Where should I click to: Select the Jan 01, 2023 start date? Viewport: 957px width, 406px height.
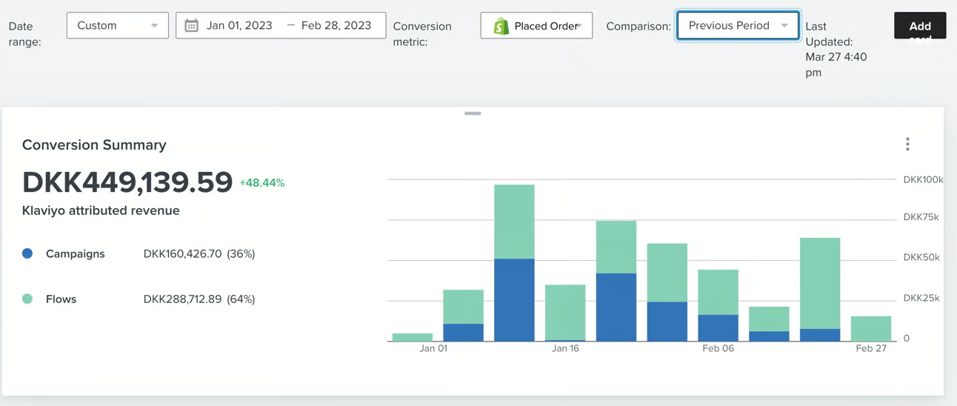point(239,26)
